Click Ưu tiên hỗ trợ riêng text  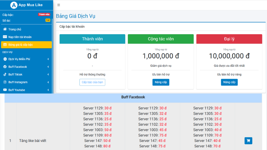pos(229,74)
